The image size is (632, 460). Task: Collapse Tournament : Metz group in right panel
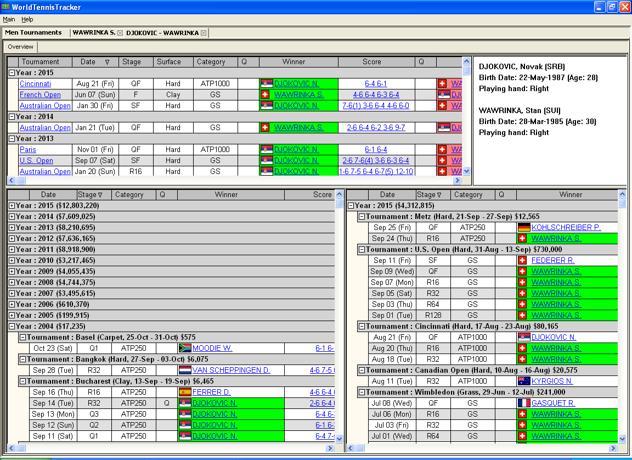pos(362,216)
